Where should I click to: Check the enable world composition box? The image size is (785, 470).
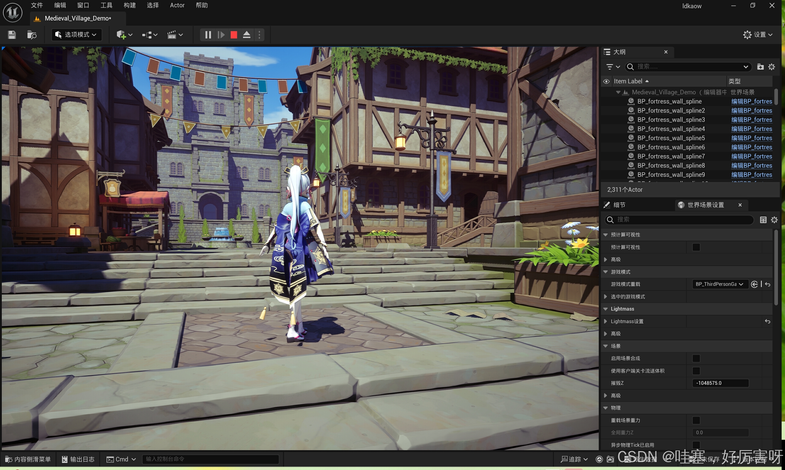pyautogui.click(x=696, y=359)
